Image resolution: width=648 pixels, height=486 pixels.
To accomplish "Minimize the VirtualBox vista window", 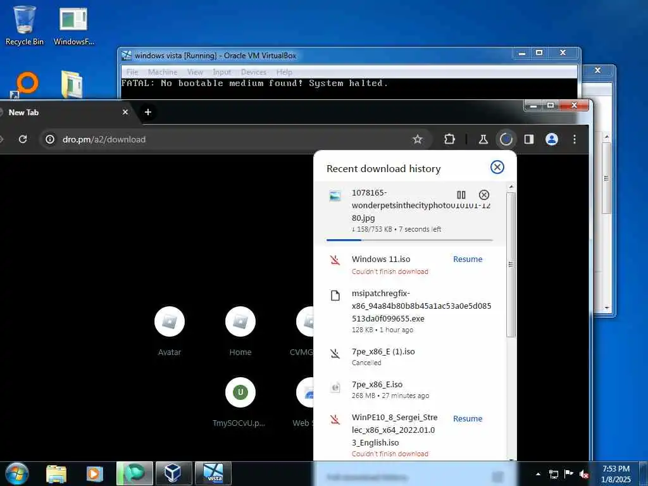I will tap(522, 53).
